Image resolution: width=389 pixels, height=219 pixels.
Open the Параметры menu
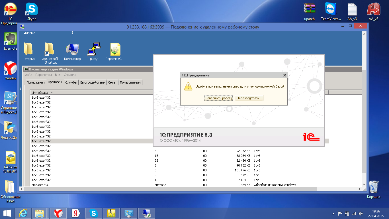43,75
